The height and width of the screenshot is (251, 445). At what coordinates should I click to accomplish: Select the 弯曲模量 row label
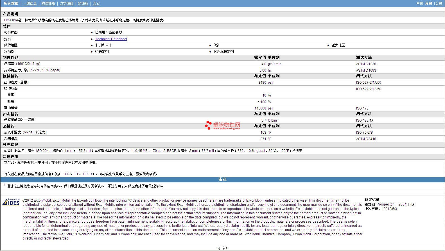pyautogui.click(x=11, y=108)
